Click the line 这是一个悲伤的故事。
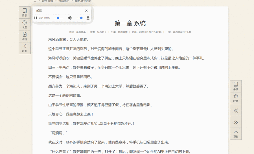This screenshot has height=154, width=254. 65,96
